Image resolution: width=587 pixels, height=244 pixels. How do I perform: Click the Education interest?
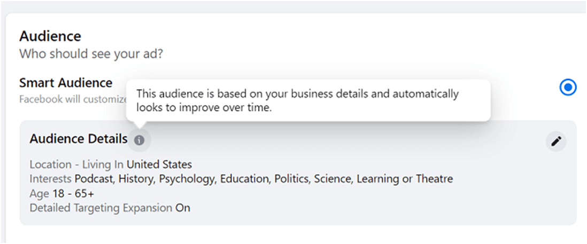pos(245,179)
